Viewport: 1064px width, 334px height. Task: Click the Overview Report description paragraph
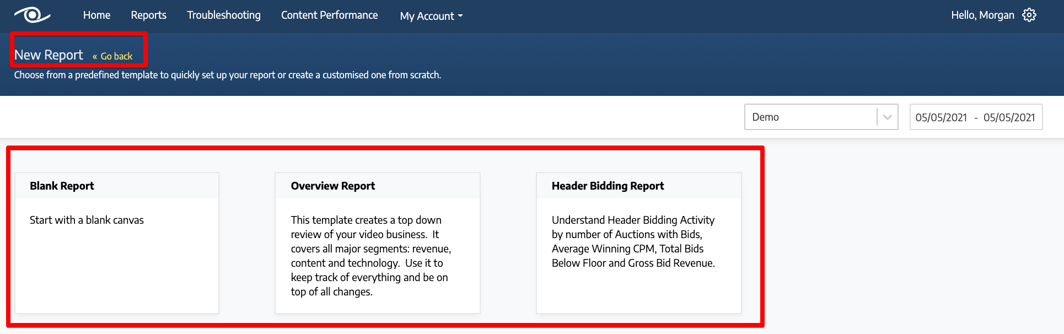point(371,256)
